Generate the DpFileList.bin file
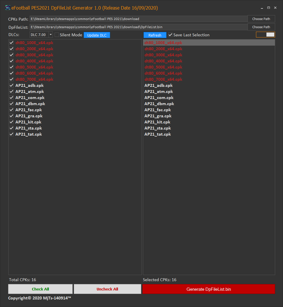283x307 pixels. (x=209, y=289)
